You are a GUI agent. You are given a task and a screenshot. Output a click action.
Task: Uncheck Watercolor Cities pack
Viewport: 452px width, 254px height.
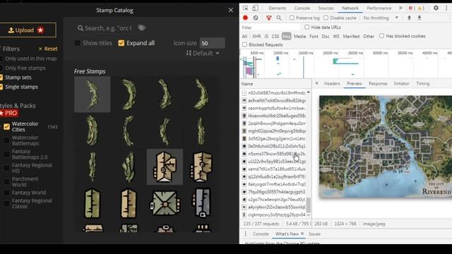pos(6,127)
